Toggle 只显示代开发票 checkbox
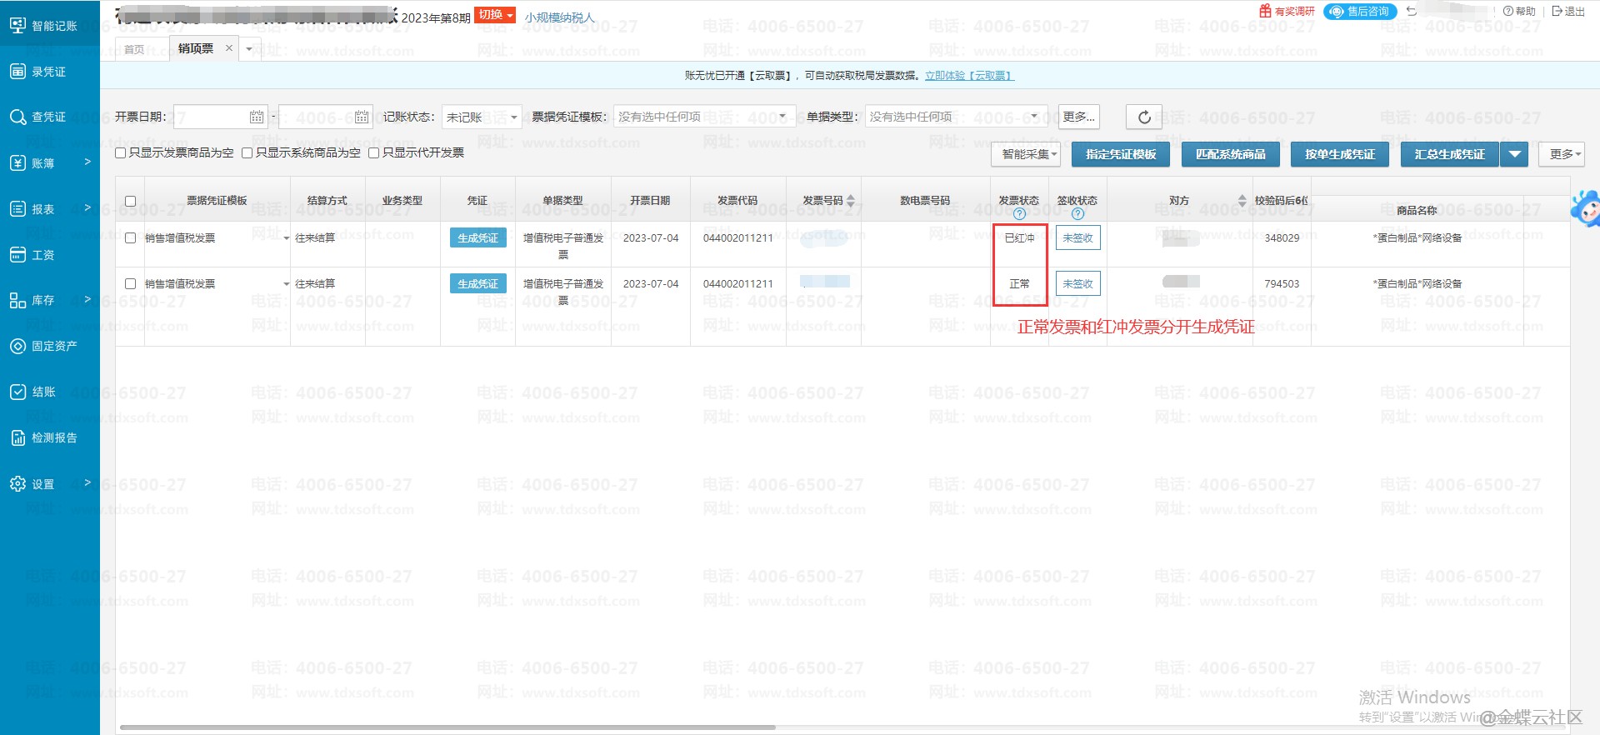 point(374,153)
